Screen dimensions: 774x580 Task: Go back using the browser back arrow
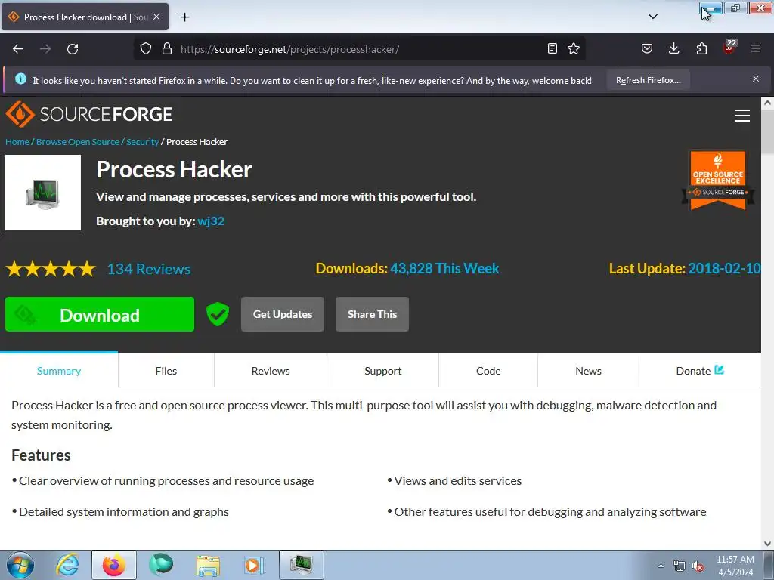point(18,49)
